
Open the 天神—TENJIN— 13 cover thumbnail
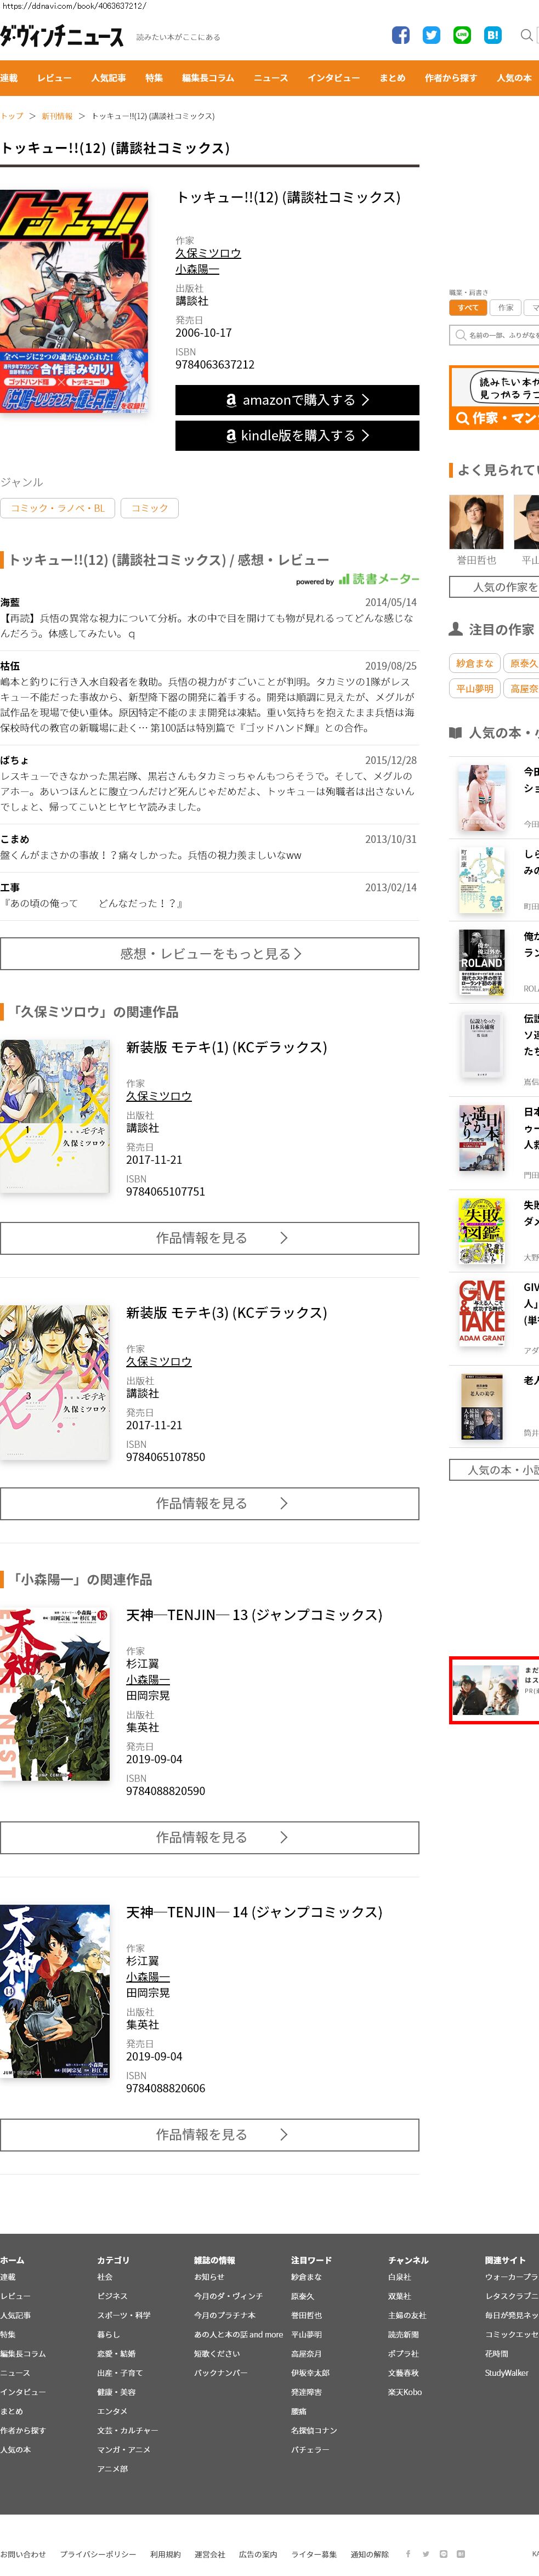(x=55, y=1695)
